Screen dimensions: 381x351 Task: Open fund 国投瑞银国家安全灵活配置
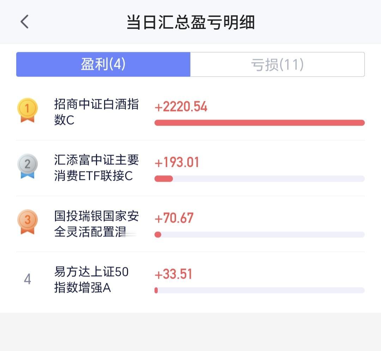96,224
